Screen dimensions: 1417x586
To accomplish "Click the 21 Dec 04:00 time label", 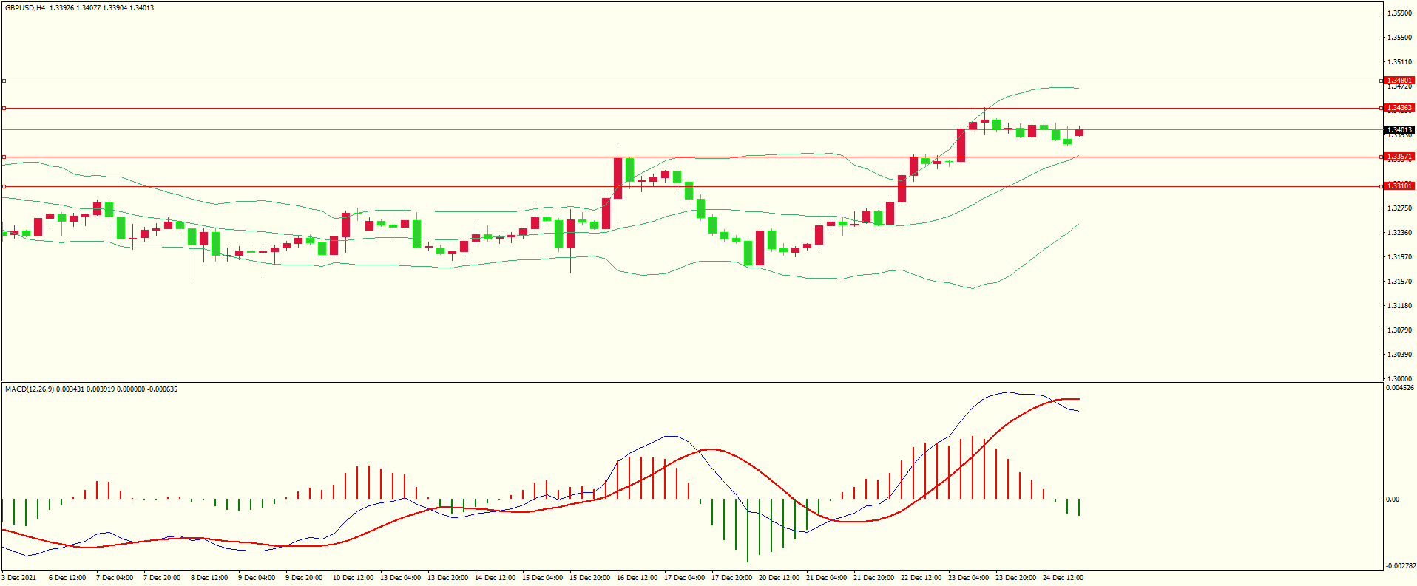I will point(826,578).
